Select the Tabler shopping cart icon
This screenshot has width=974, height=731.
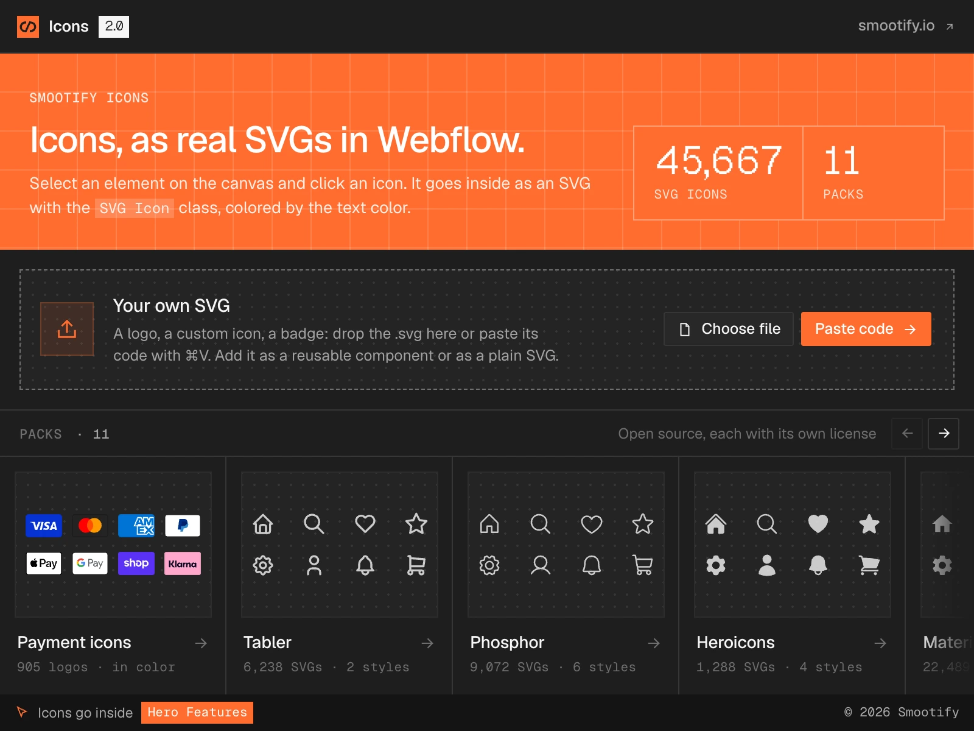tap(416, 565)
